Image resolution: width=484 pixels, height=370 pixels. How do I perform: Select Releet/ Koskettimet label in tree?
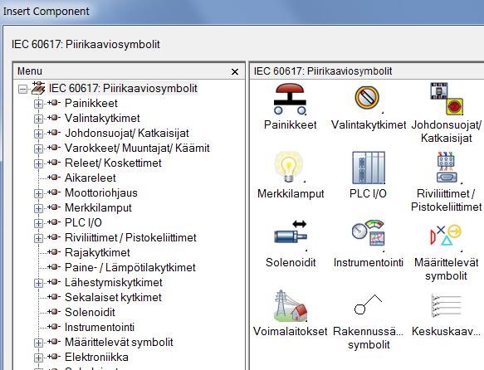(x=113, y=163)
